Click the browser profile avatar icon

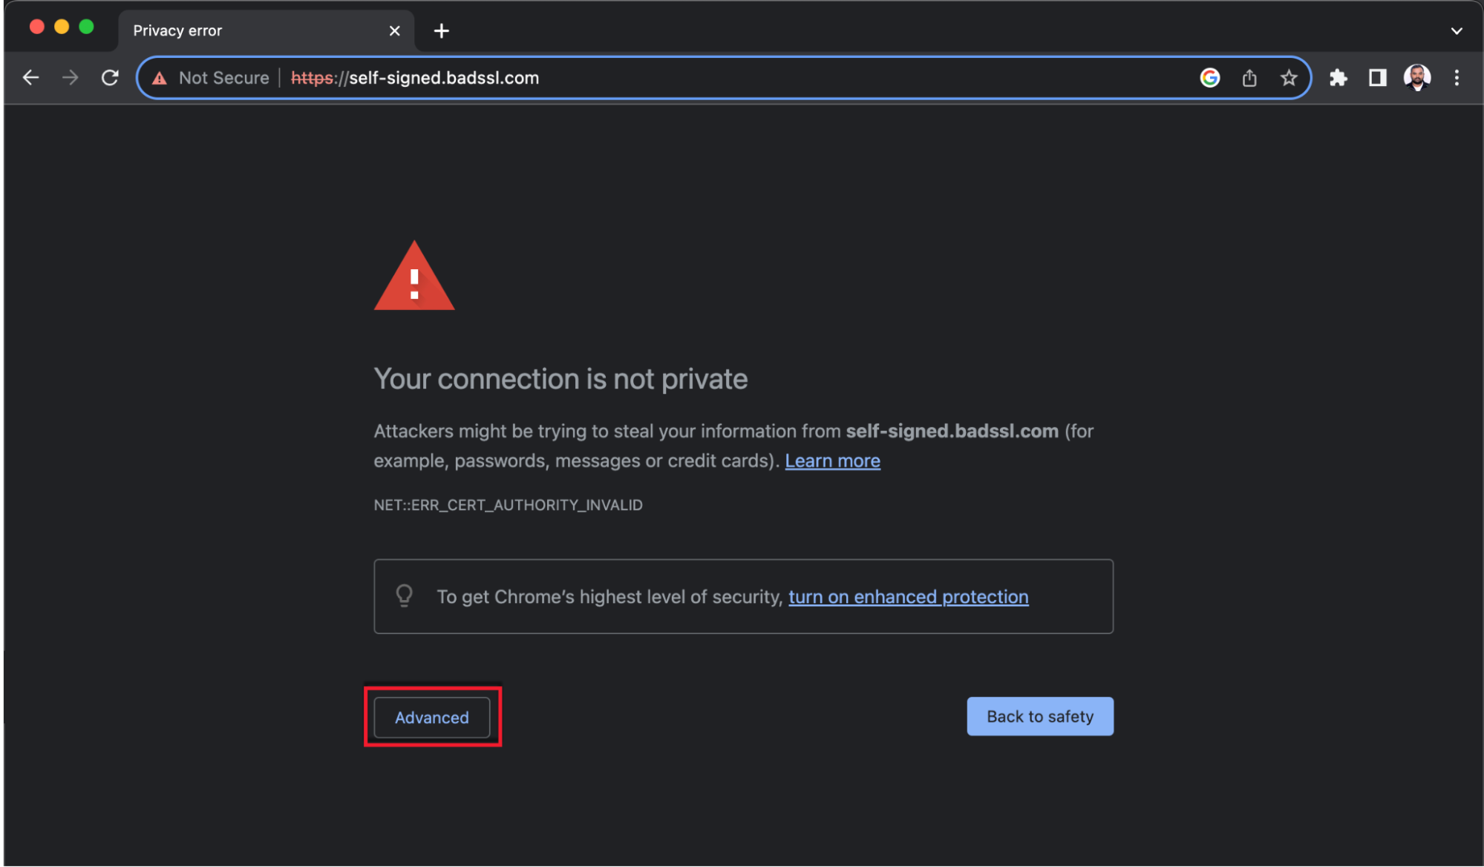[x=1417, y=76]
